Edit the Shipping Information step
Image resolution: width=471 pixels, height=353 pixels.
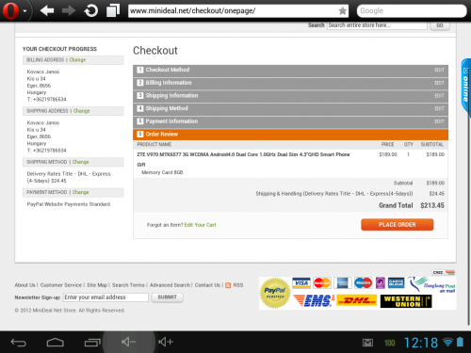[439, 96]
